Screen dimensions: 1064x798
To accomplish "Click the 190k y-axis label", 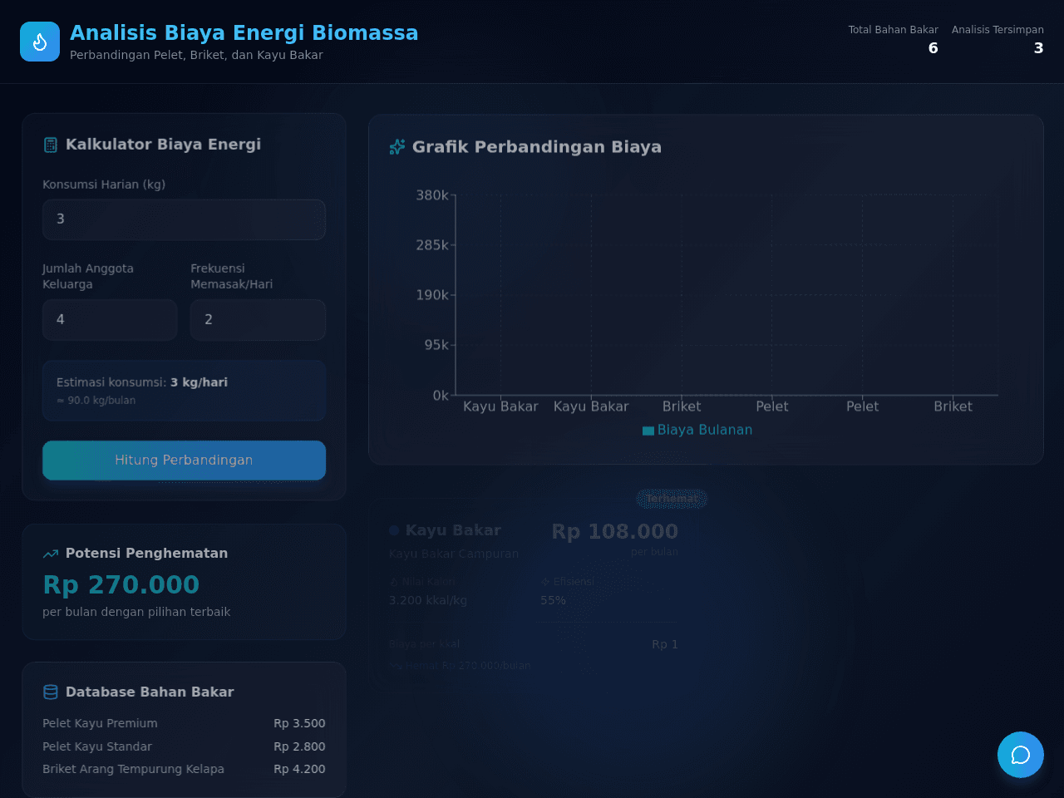I will [432, 295].
